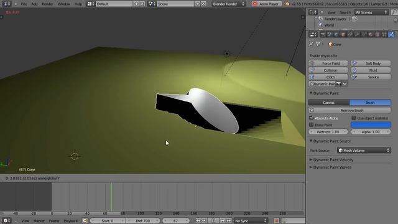Viewport: 398px width, 224px height.
Task: Click the Blender logo version icon
Action: tap(287, 4)
